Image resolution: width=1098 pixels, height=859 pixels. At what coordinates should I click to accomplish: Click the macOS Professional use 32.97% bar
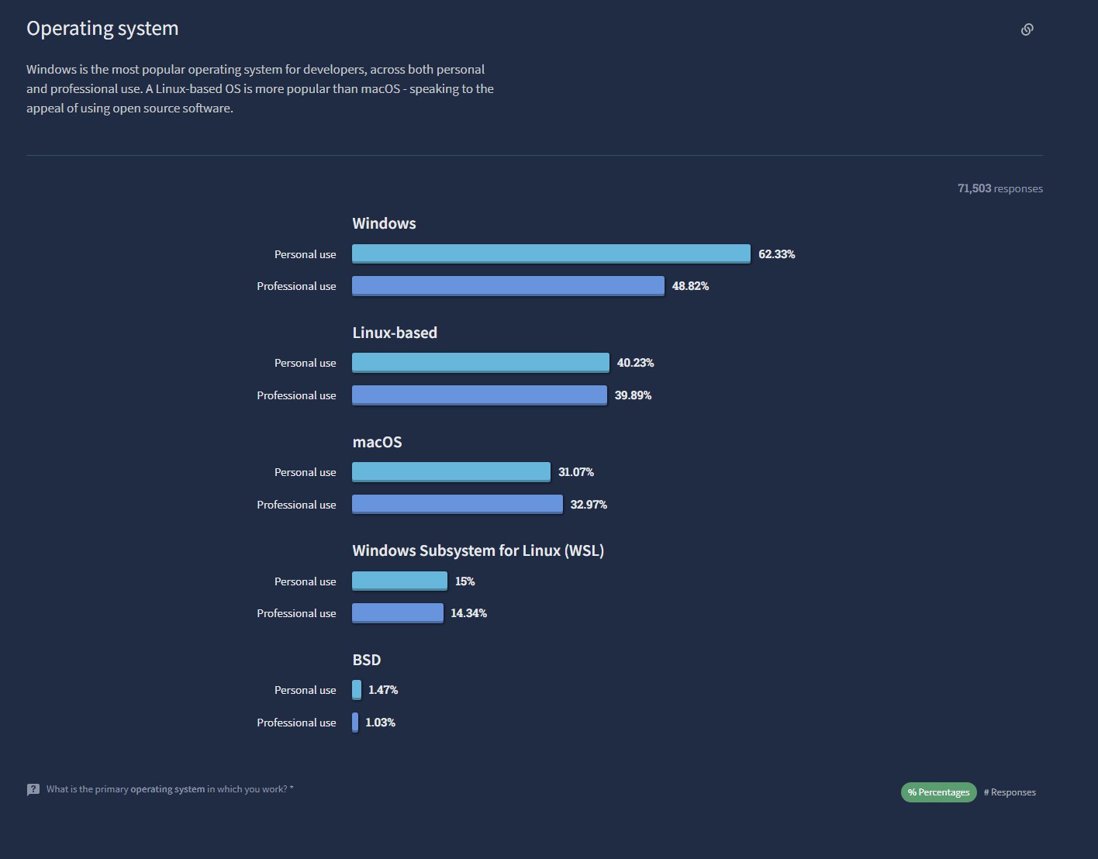457,504
